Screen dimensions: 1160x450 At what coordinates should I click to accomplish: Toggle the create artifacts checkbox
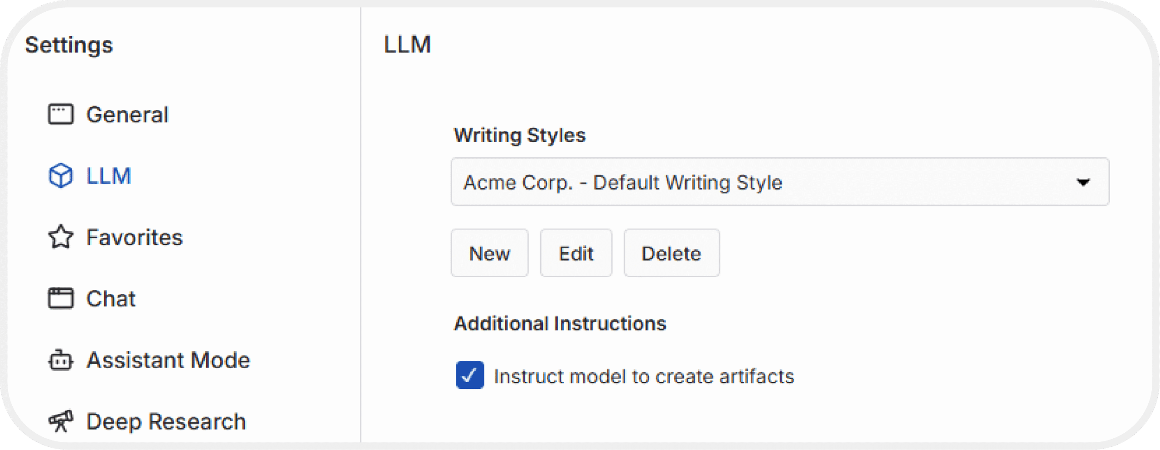pos(469,375)
